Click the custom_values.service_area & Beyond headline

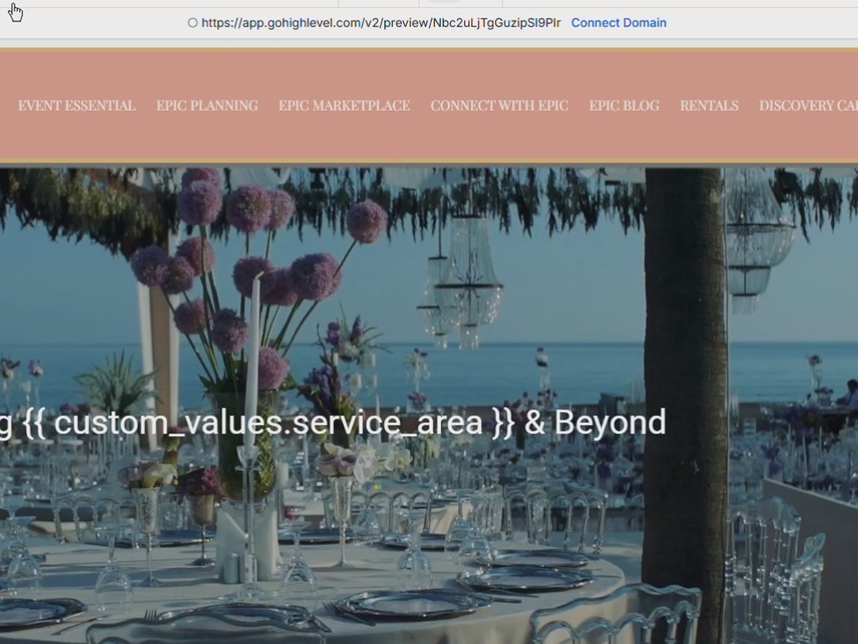(333, 422)
